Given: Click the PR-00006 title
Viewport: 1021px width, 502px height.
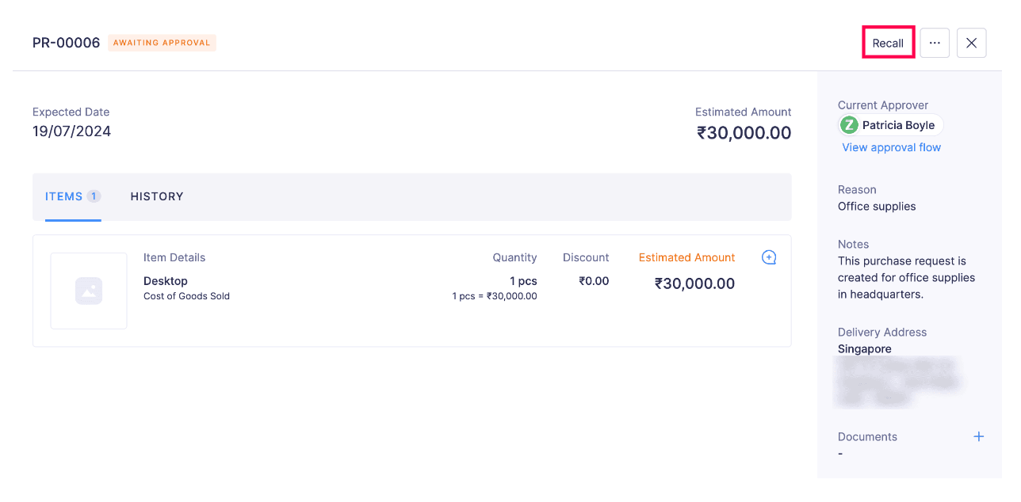Looking at the screenshot, I should click(66, 43).
